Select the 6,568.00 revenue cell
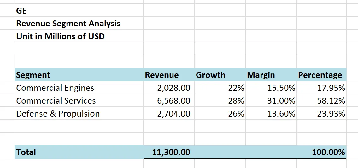This screenshot has height=168, width=358. 173,101
